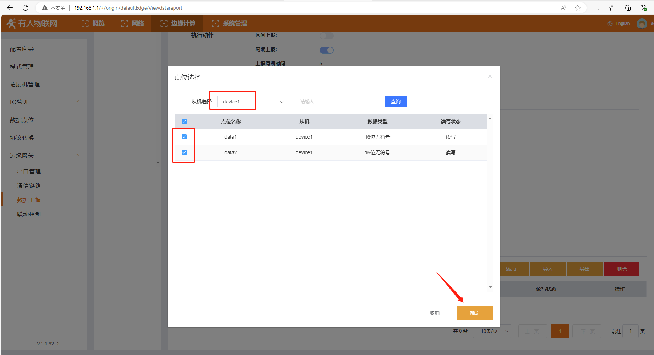Toggle the select-all header checkbox
The image size is (654, 355).
click(184, 122)
